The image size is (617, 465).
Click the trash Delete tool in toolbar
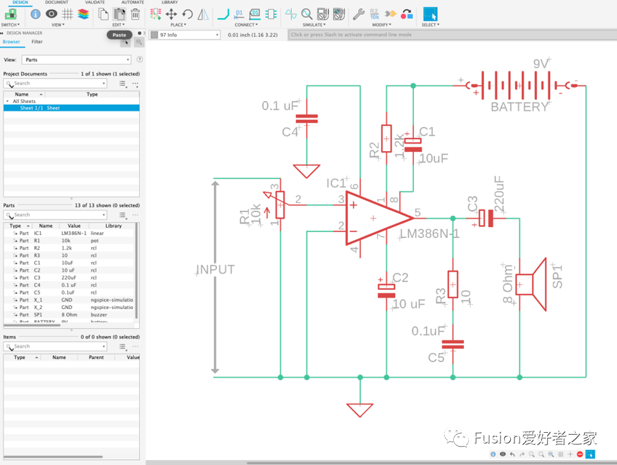[135, 14]
